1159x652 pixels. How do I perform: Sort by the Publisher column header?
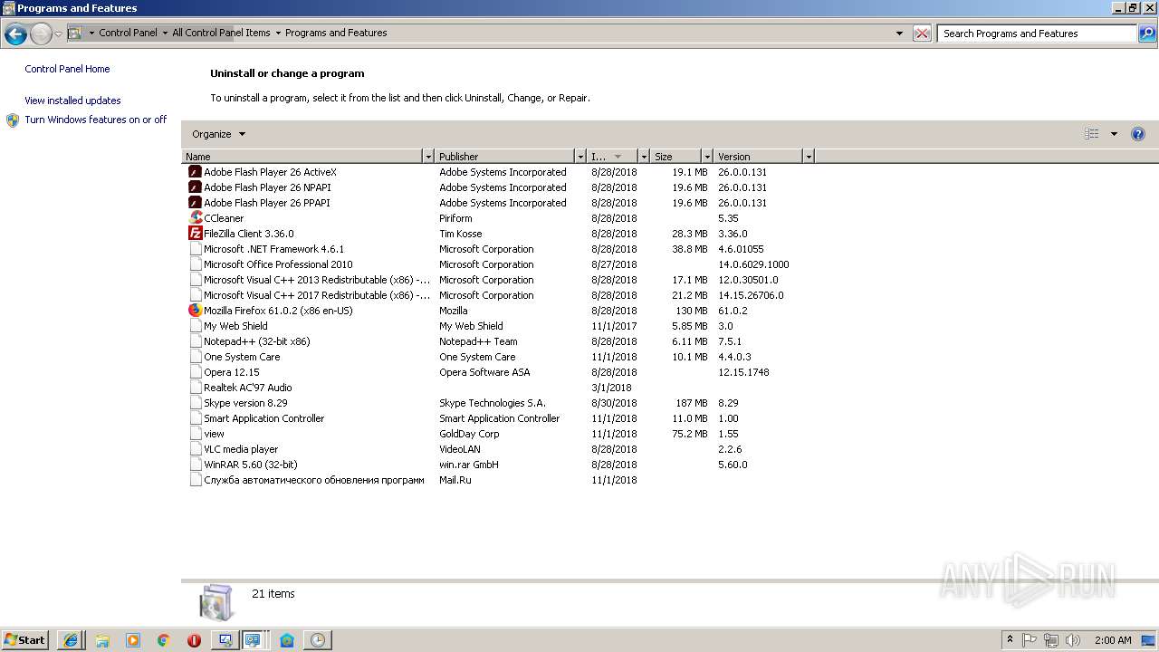505,157
